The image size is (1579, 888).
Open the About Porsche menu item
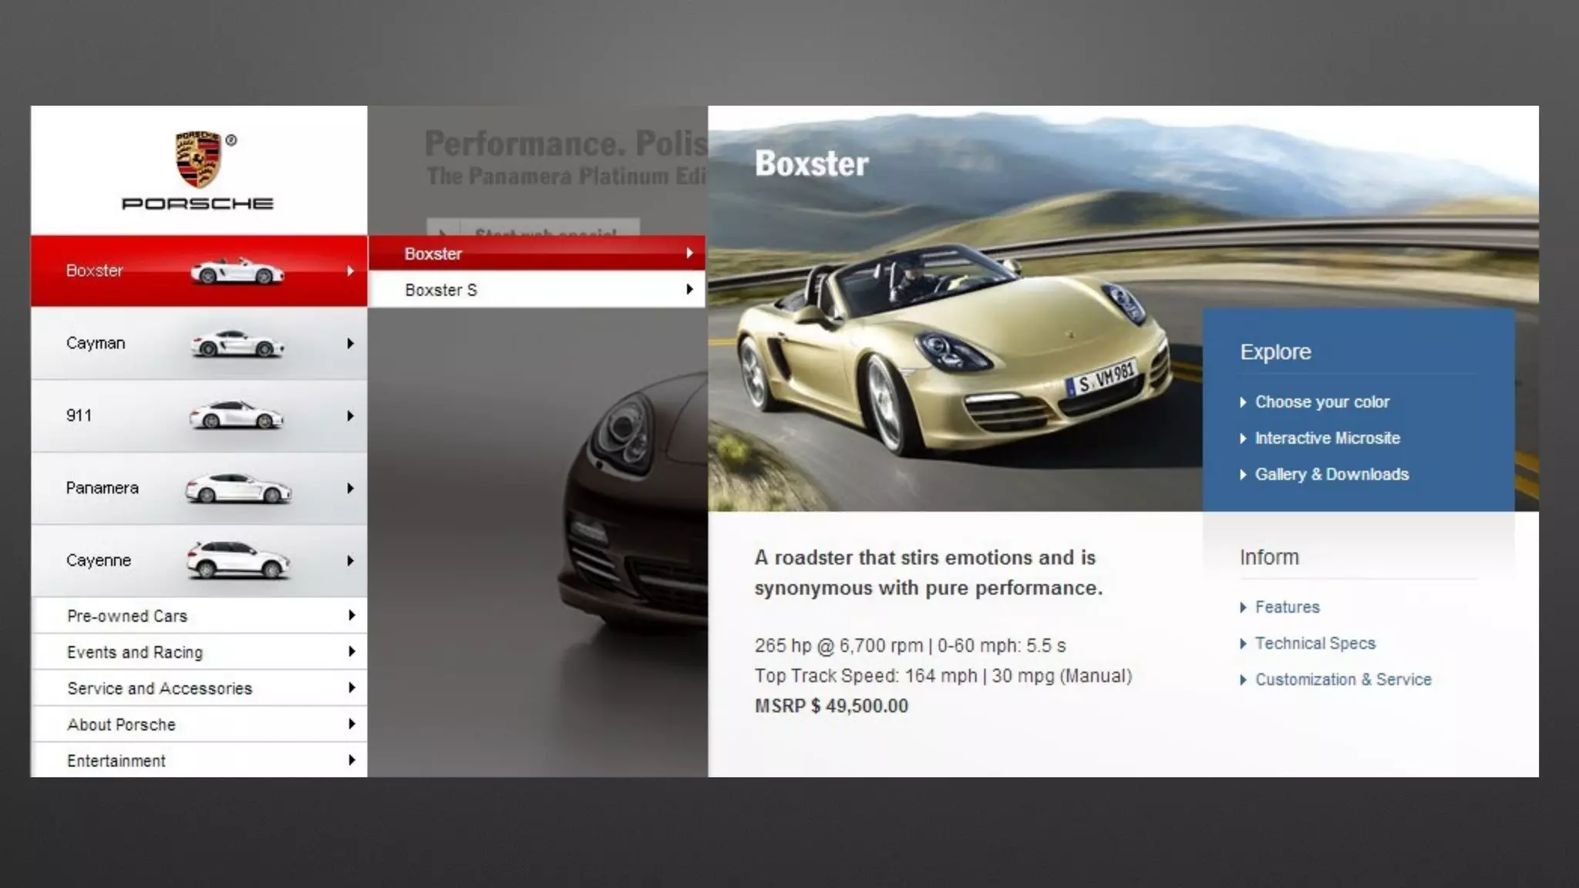coord(121,725)
